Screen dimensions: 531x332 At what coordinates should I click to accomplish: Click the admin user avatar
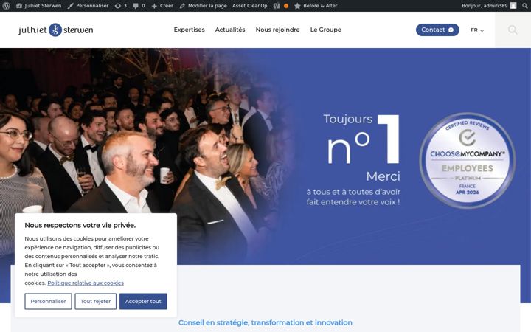[513, 6]
